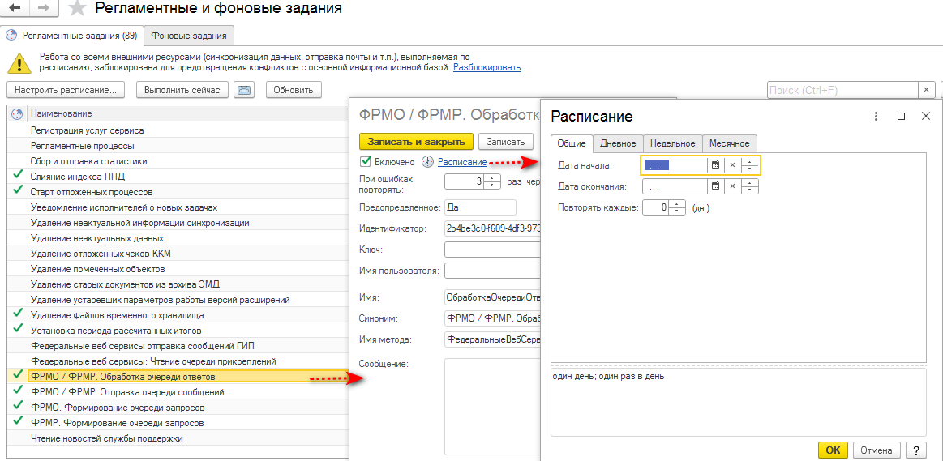
Task: Click the Повторять каждые days spinner arrows
Action: pyautogui.click(x=679, y=207)
